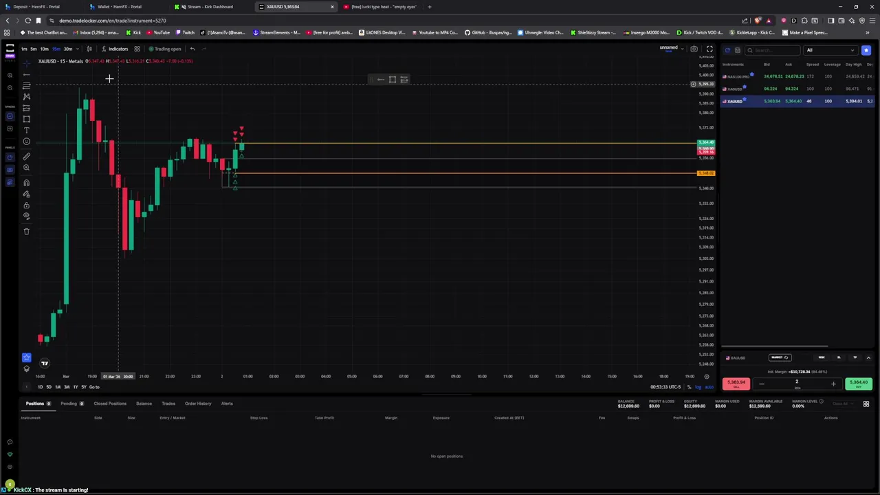Switch to the Alerts tab
Screen dimensions: 880x495
click(227, 404)
